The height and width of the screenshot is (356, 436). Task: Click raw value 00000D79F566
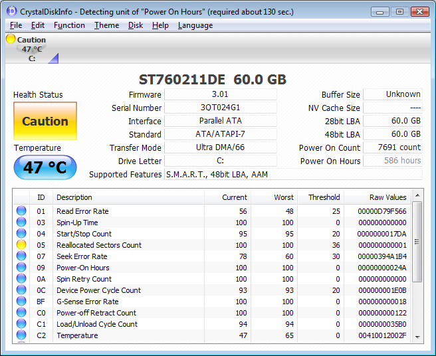click(382, 211)
